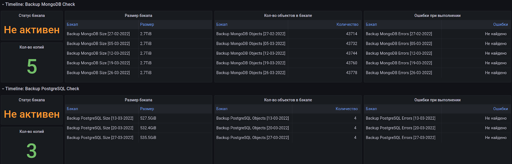Select Backup MongoDB Objects [26-03-2022] cell

pyautogui.click(x=251, y=73)
